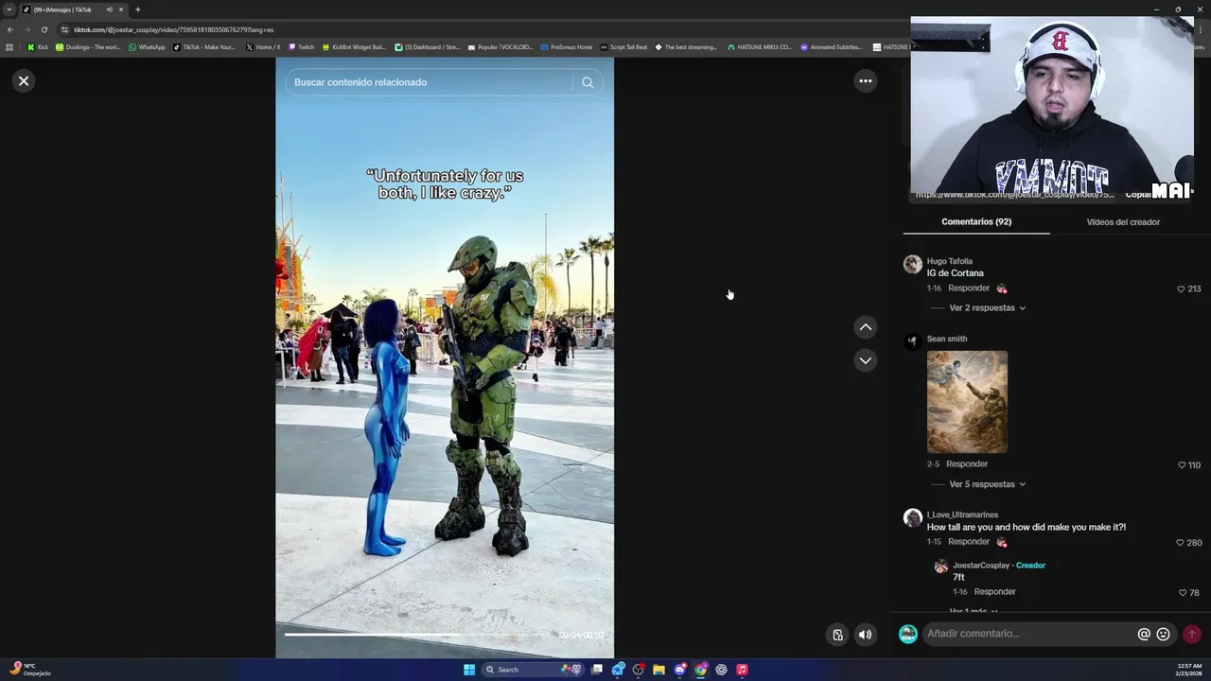The image size is (1211, 681).
Task: Expand 'Ver 2 respuestas' under Hugo Tafolla
Action: pyautogui.click(x=987, y=308)
